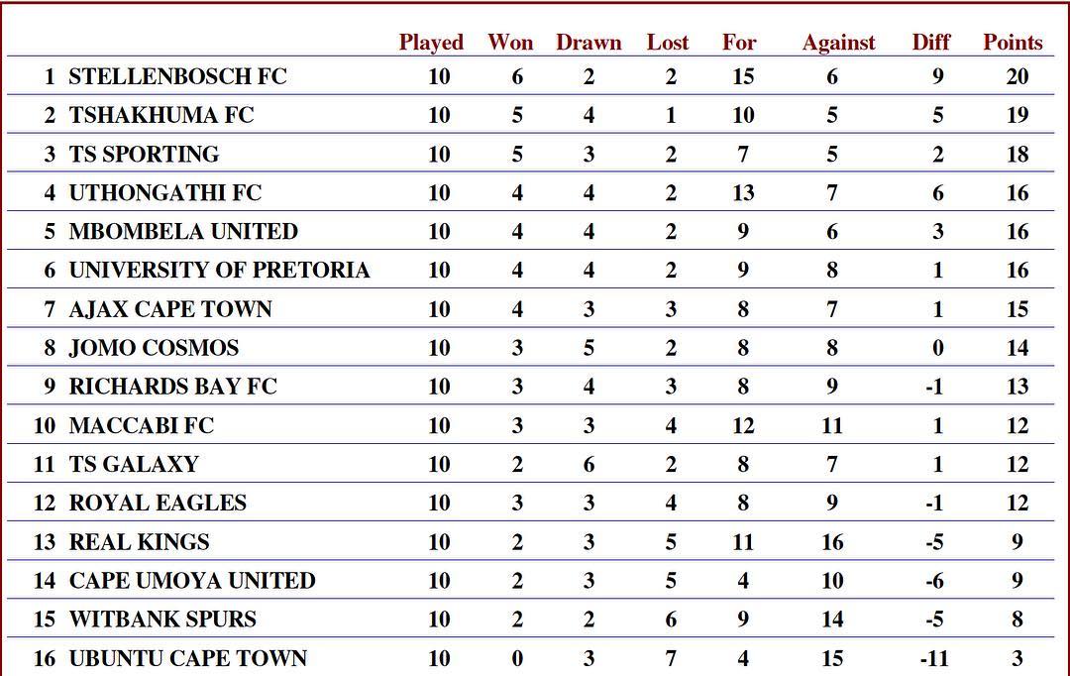Viewport: 1070px width, 676px height.
Task: Click Witbank Spurs team name
Action: 162,620
